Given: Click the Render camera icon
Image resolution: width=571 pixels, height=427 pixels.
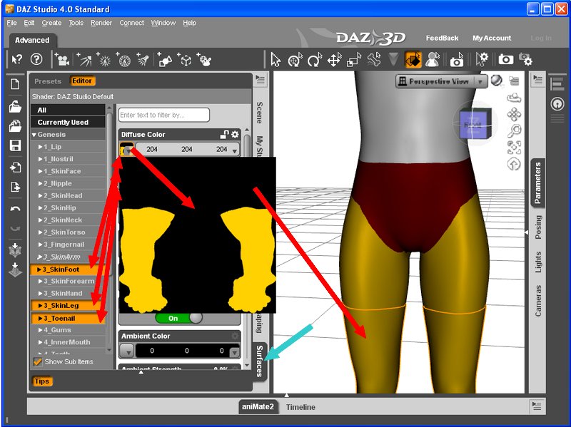Looking at the screenshot, I should (x=505, y=59).
